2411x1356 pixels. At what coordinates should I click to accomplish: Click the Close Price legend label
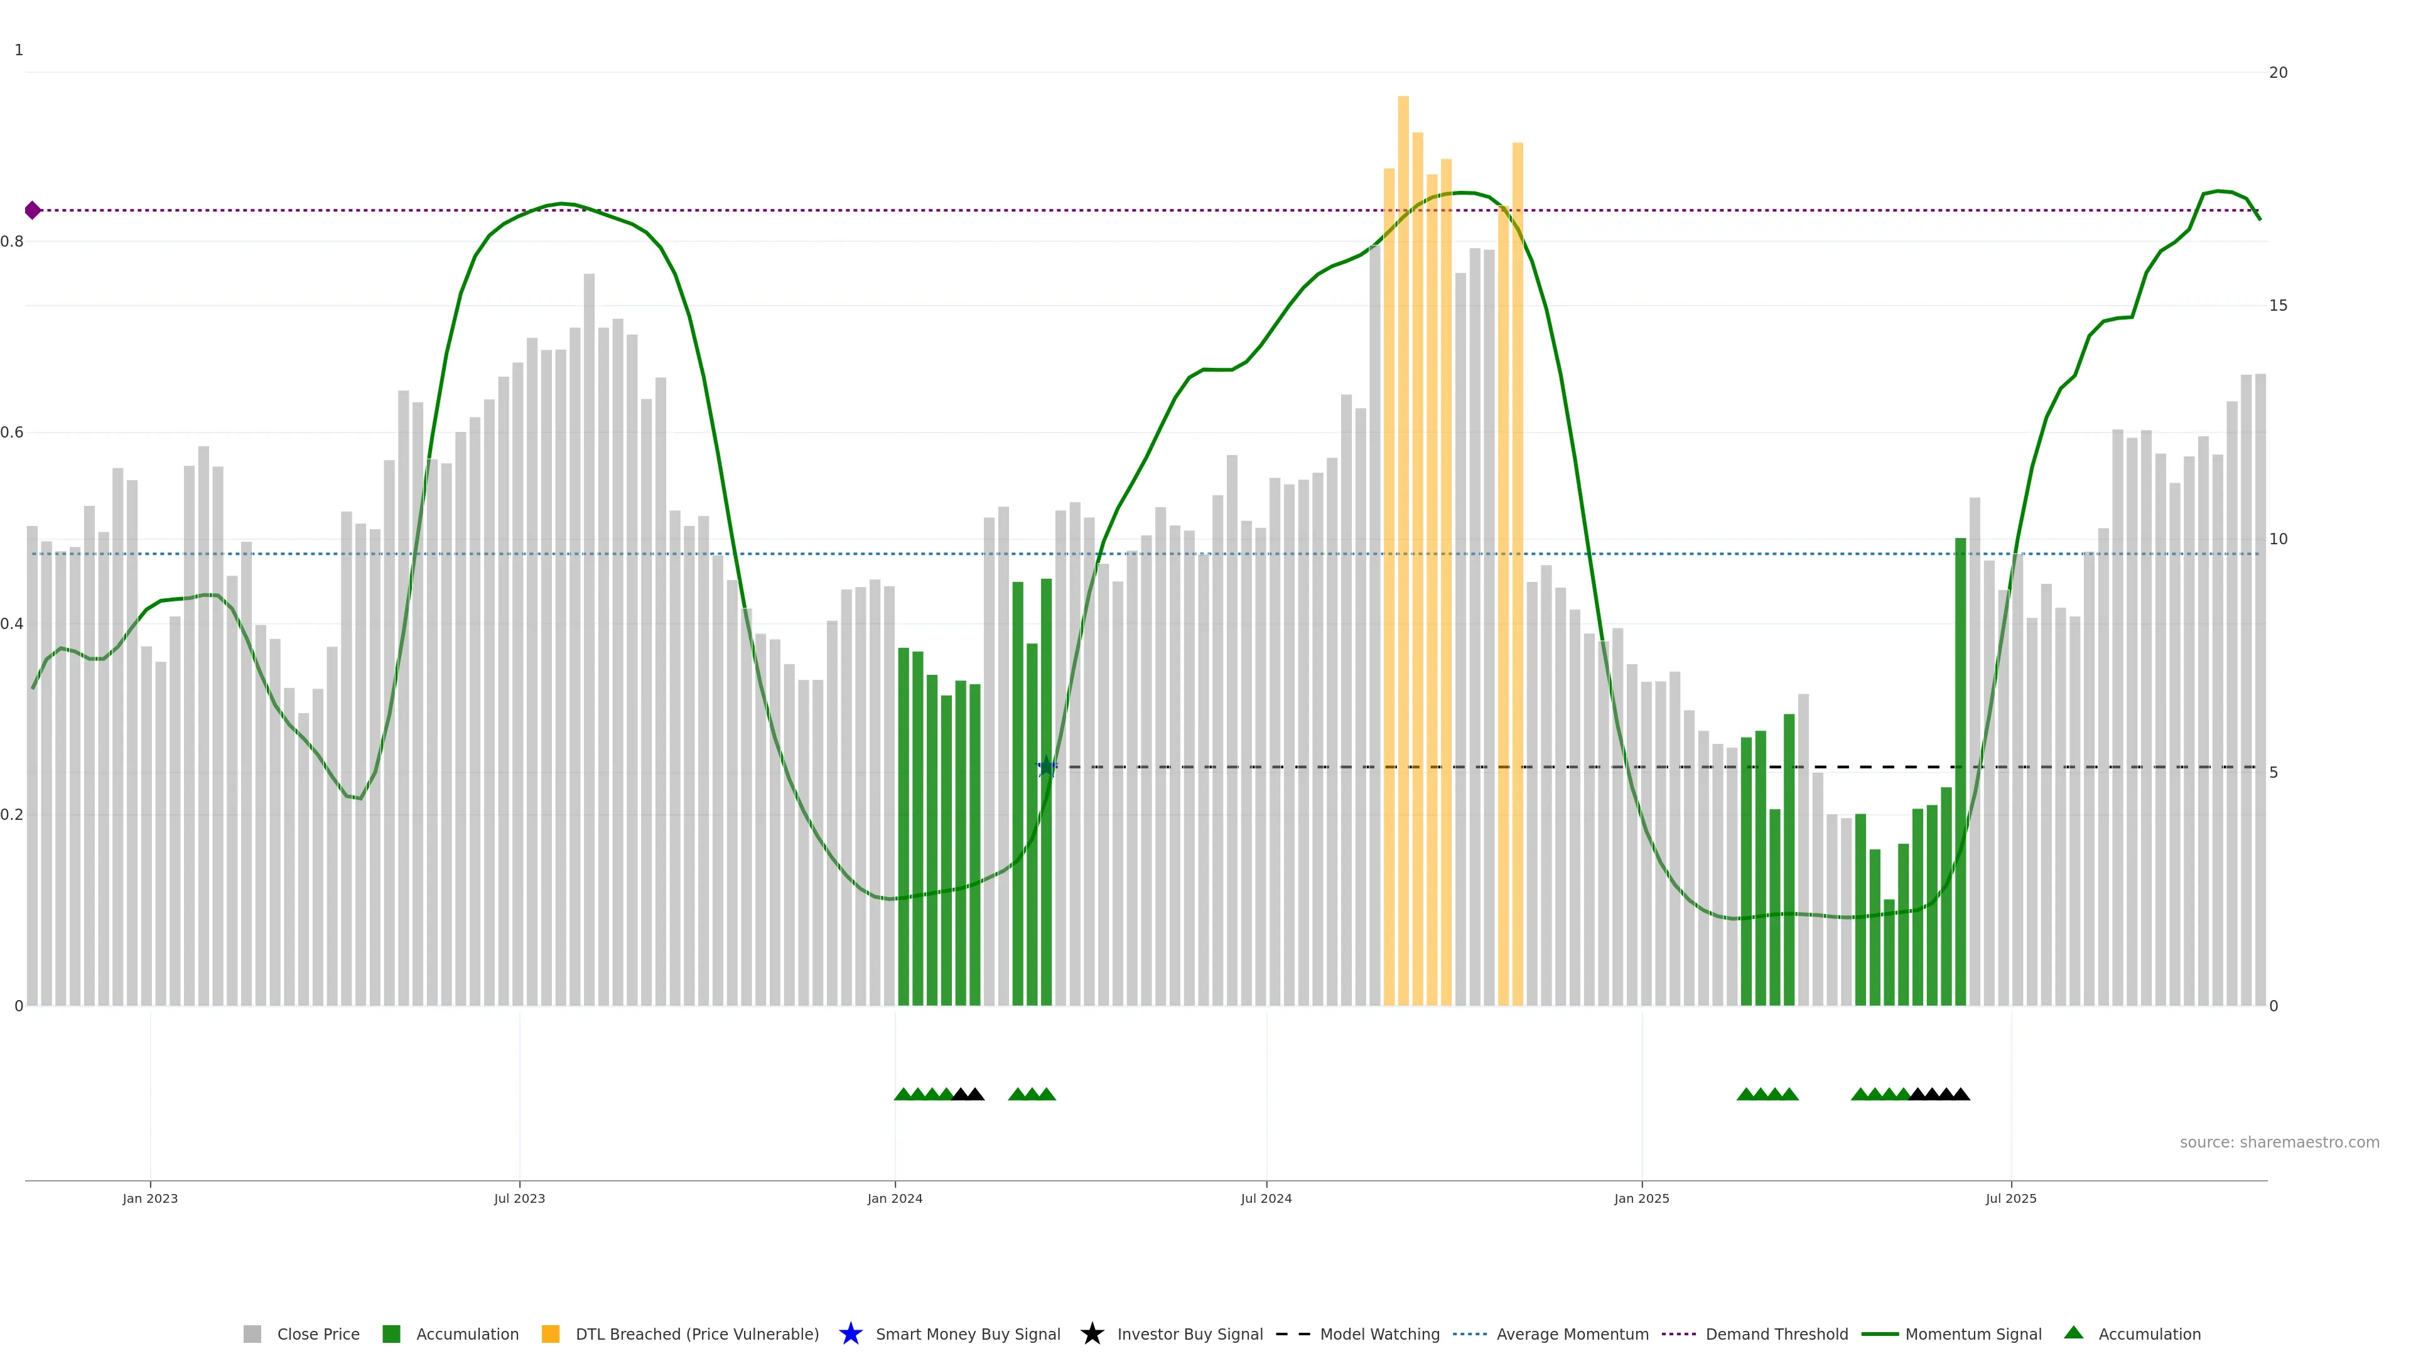pyautogui.click(x=318, y=1335)
